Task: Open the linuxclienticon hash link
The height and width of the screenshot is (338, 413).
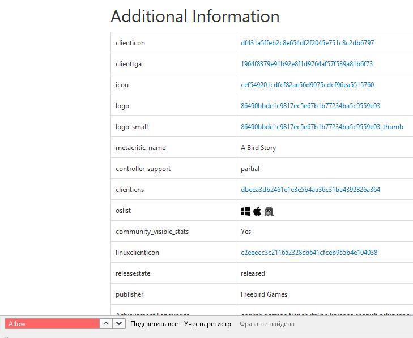Action: [x=309, y=253]
